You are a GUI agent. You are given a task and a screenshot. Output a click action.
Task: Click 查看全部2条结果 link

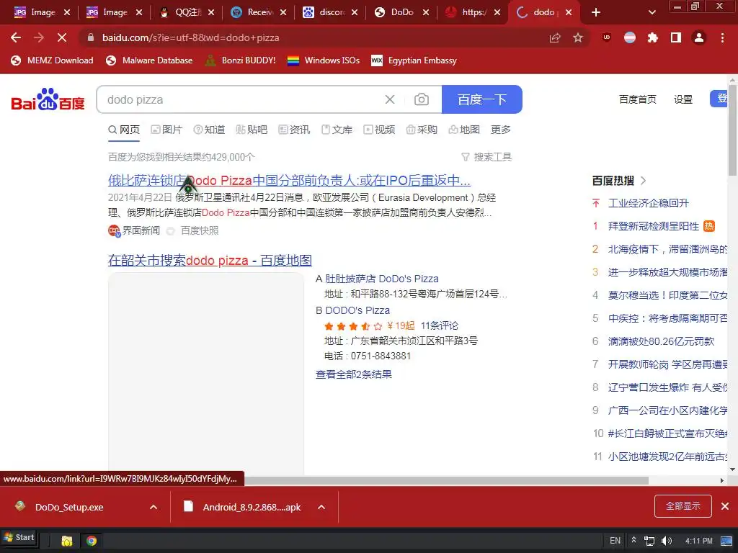(353, 374)
